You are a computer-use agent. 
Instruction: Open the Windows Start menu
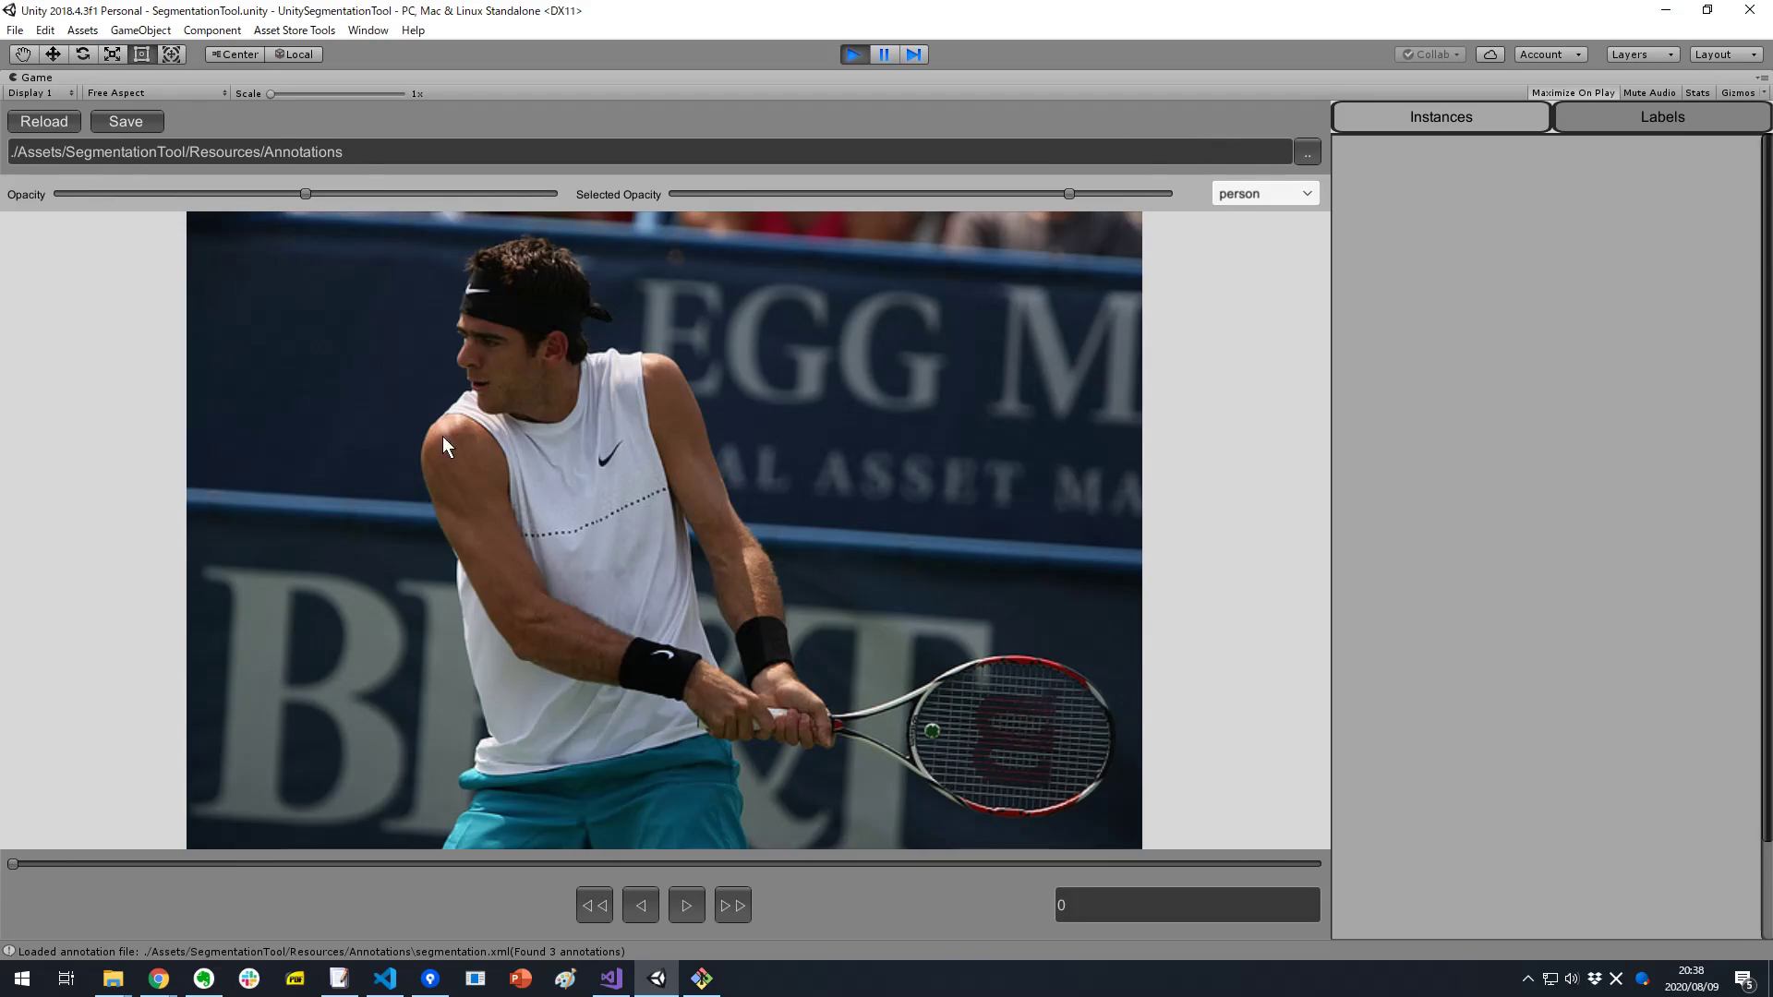pyautogui.click(x=22, y=979)
